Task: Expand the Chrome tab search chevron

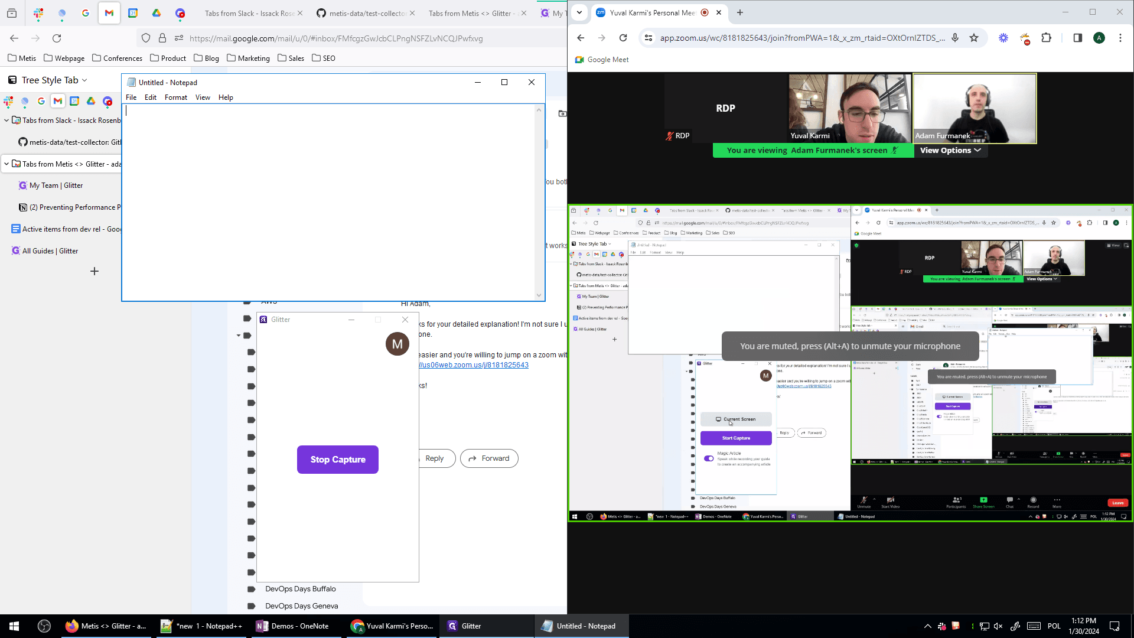Action: 579,12
